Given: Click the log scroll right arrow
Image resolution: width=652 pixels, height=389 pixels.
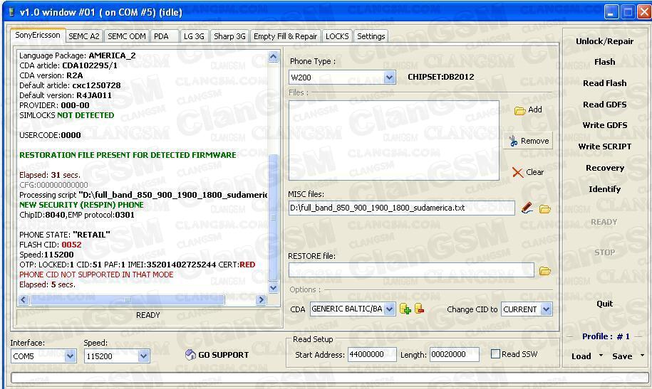Looking at the screenshot, I should coord(261,299).
